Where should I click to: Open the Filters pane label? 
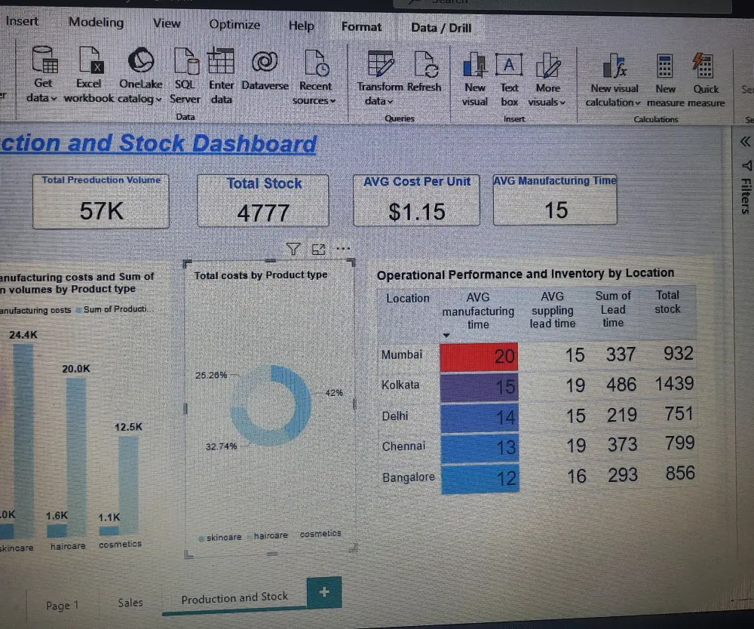(746, 196)
